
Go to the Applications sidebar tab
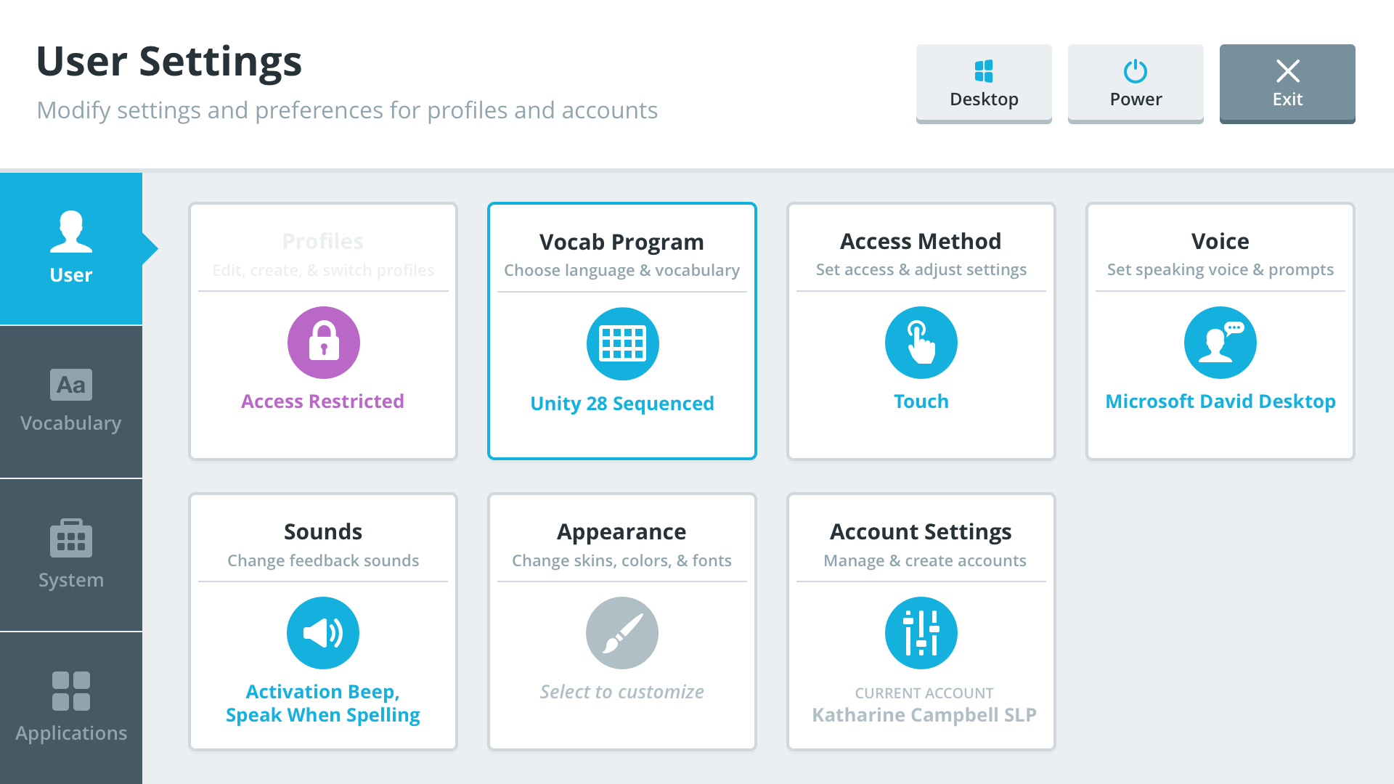point(71,708)
